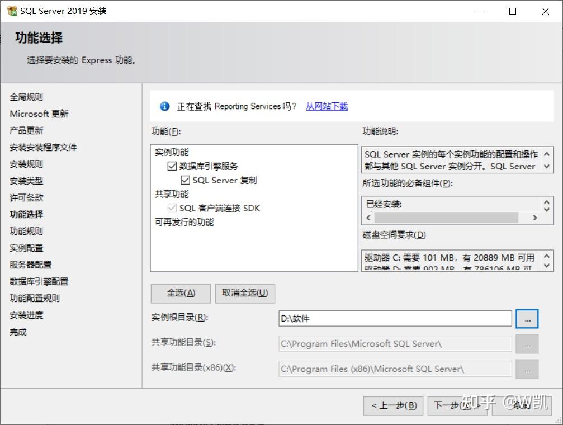
Task: Click down arrow in 功能说明 box
Action: pos(546,166)
